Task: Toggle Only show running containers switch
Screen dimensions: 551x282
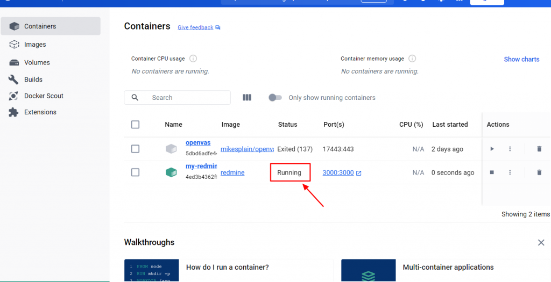Action: [275, 98]
